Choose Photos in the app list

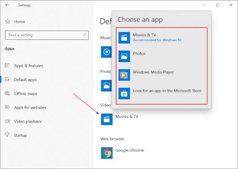(161, 56)
